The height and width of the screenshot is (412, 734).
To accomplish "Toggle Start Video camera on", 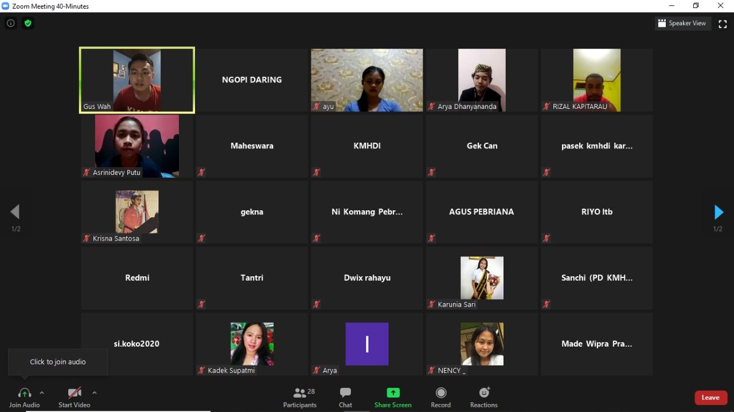I will 75,397.
